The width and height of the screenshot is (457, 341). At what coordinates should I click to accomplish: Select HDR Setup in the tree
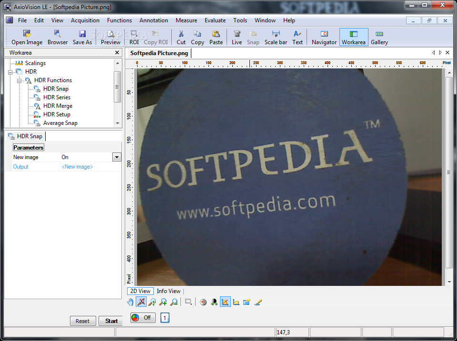[57, 114]
